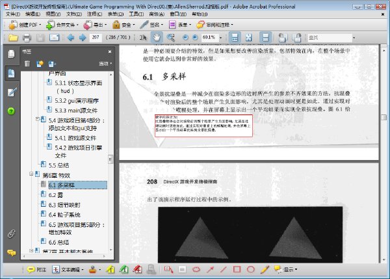This screenshot has width=390, height=279.
Task: Open the Pages panel icon
Action: point(11,54)
